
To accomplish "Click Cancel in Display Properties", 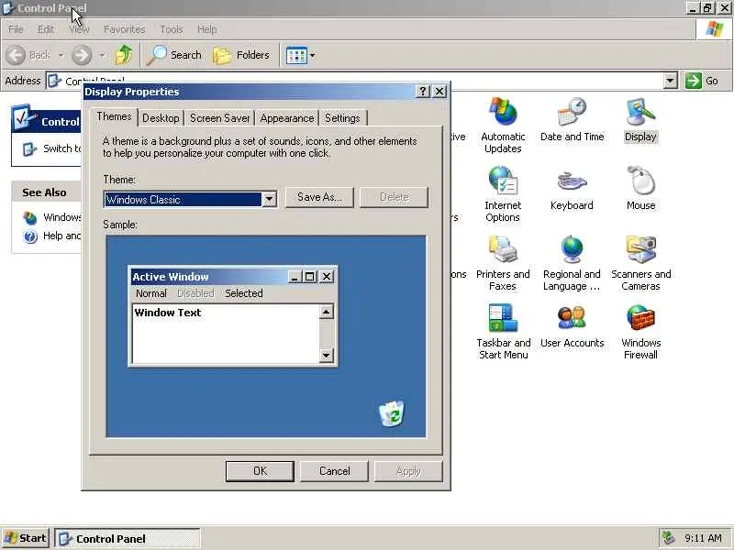I will (334, 471).
